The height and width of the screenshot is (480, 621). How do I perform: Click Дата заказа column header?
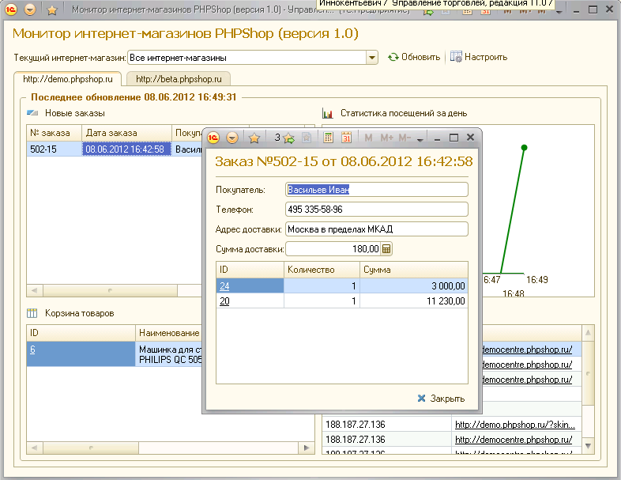tap(126, 133)
